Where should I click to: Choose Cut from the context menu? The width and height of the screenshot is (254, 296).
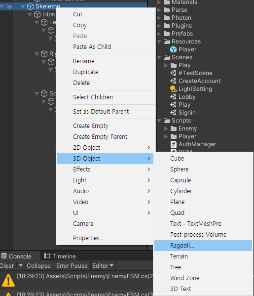coord(105,14)
